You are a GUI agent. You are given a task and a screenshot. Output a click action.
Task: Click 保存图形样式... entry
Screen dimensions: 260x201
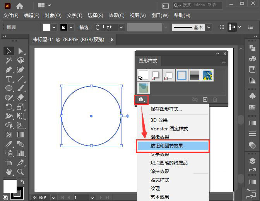pos(166,109)
